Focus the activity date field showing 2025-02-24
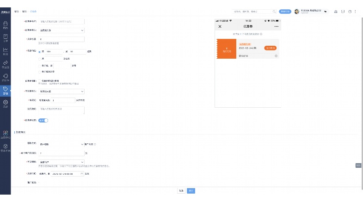The width and height of the screenshot is (363, 202). click(67, 174)
